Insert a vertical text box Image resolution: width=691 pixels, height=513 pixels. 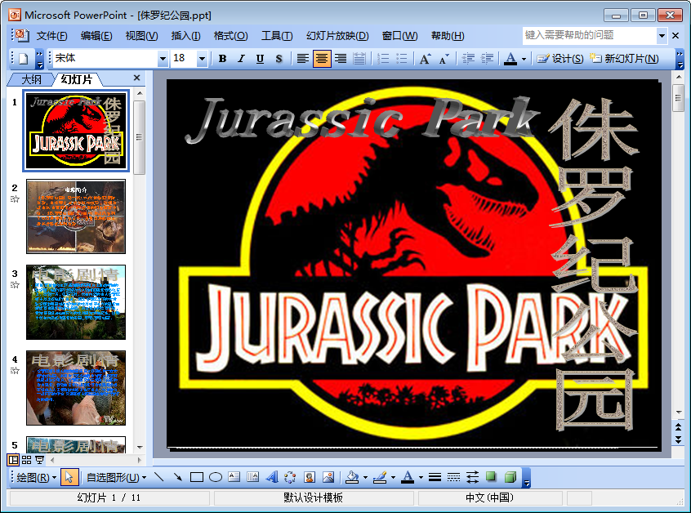(x=253, y=477)
